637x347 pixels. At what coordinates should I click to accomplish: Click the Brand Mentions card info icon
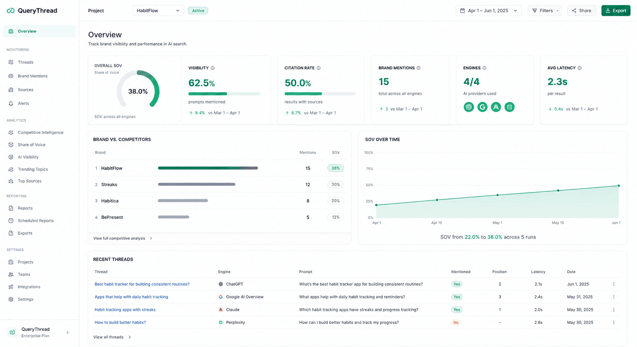pos(419,68)
